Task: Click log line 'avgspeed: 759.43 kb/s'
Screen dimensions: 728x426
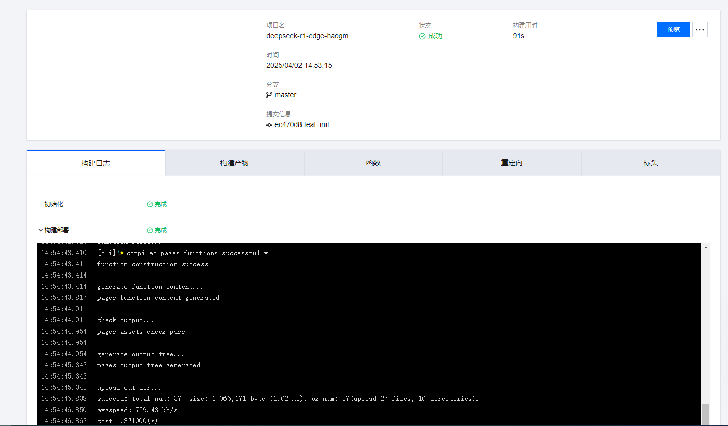Action: (137, 410)
